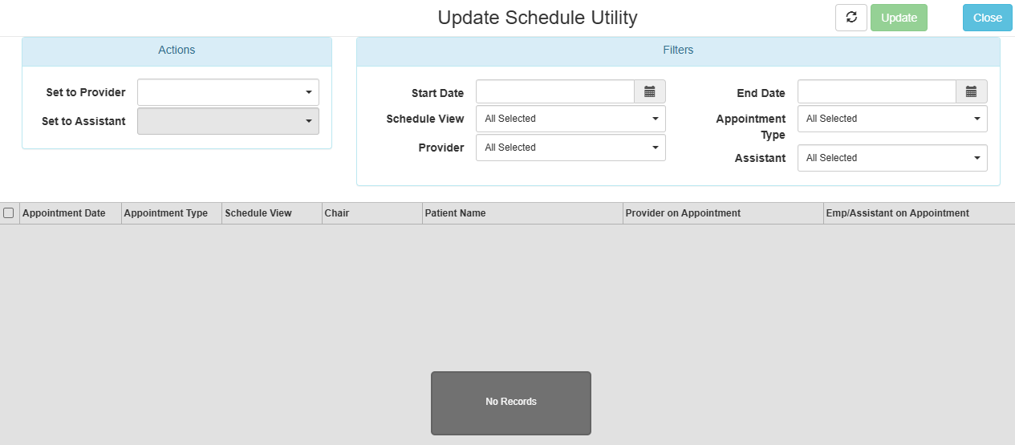Click the refresh icon button
This screenshot has height=445, width=1015.
851,18
